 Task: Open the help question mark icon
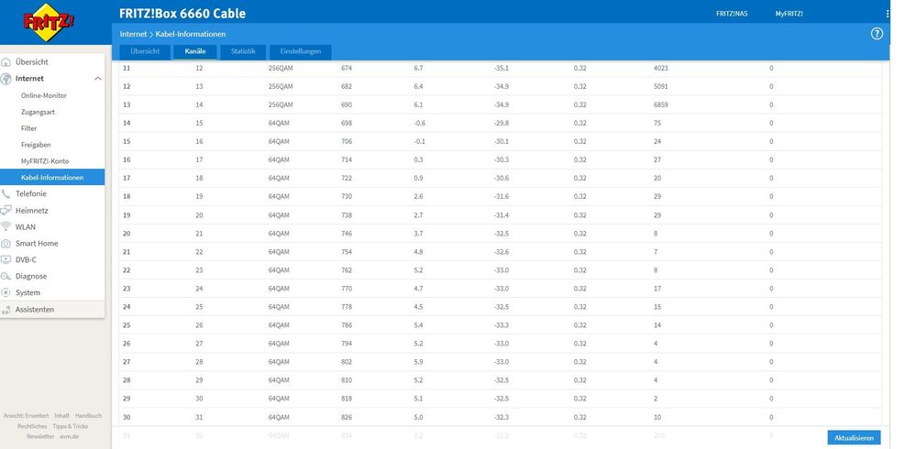click(877, 34)
